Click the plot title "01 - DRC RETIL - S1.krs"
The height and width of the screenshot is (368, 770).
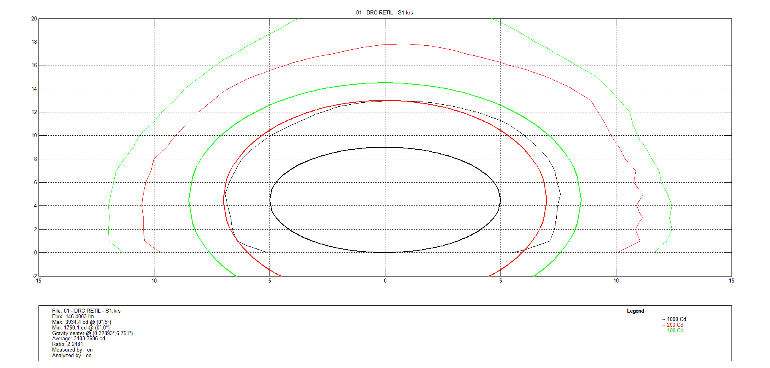384,12
